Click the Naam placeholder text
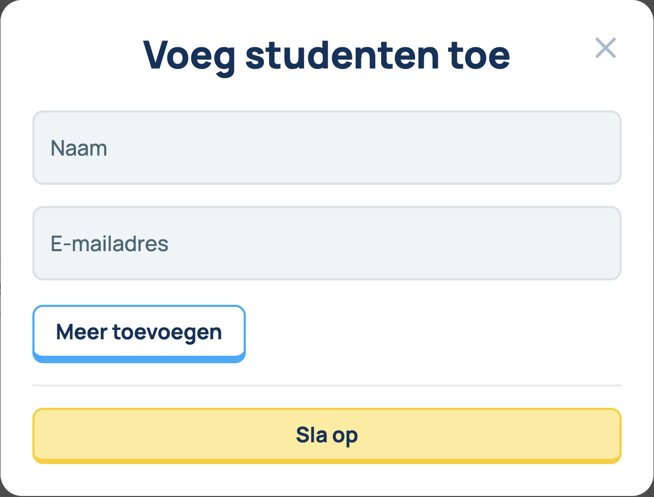654x497 pixels. point(79,148)
